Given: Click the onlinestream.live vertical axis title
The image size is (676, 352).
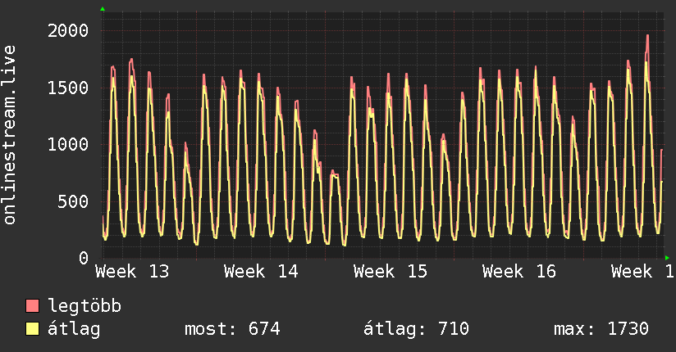Looking at the screenshot, I should [x=10, y=135].
